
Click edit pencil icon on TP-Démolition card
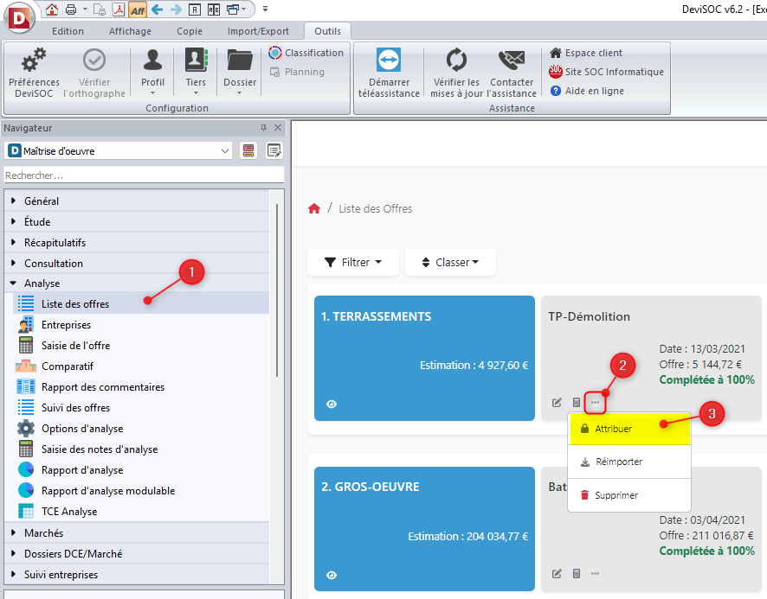click(x=558, y=403)
